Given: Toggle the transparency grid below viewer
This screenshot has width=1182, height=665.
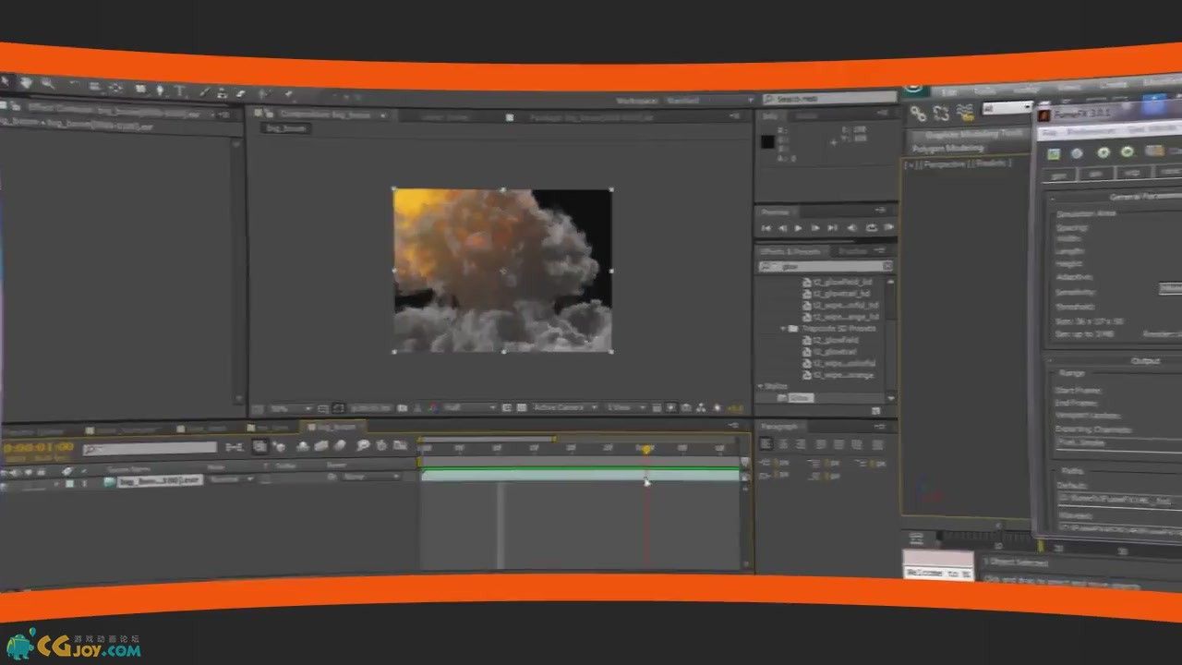Looking at the screenshot, I should pos(522,407).
